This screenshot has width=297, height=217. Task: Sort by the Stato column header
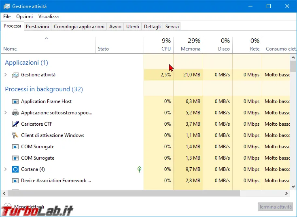tap(119, 45)
